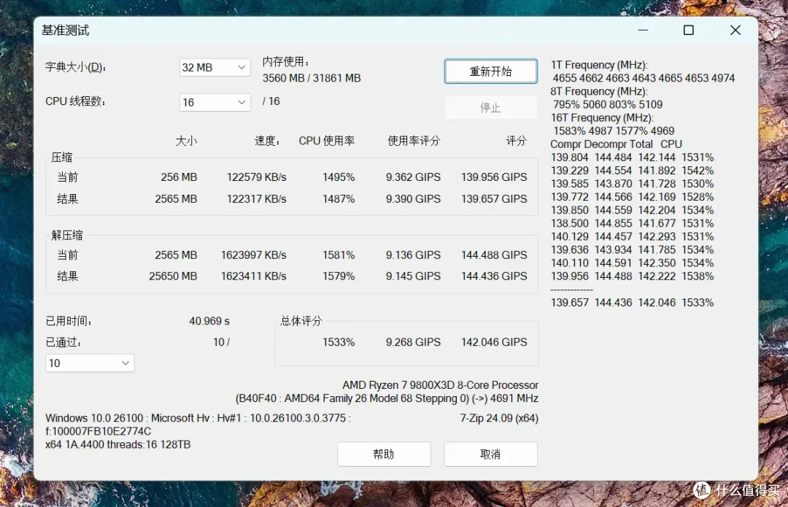Click the compression result rating 139.657 GIPS
This screenshot has width=788, height=507.
494,199
